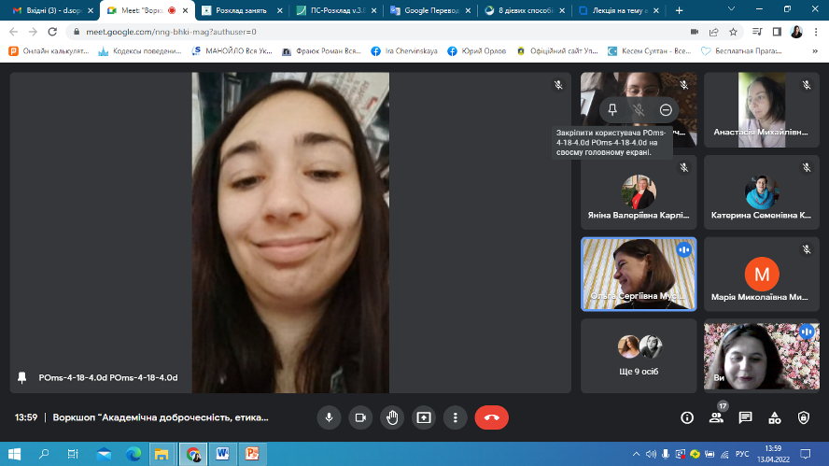The height and width of the screenshot is (466, 829).
Task: Expand hidden bookmarks chevron
Action: tap(815, 51)
